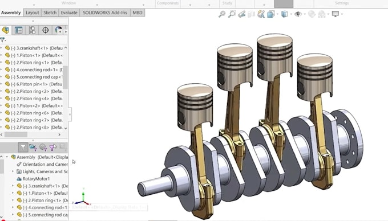Switch to the Sketch tab
Viewport: 388px width, 221px height.
point(50,13)
